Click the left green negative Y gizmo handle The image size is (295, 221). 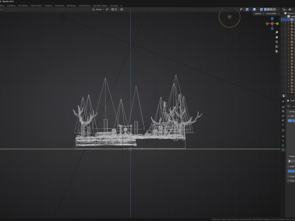click(267, 23)
